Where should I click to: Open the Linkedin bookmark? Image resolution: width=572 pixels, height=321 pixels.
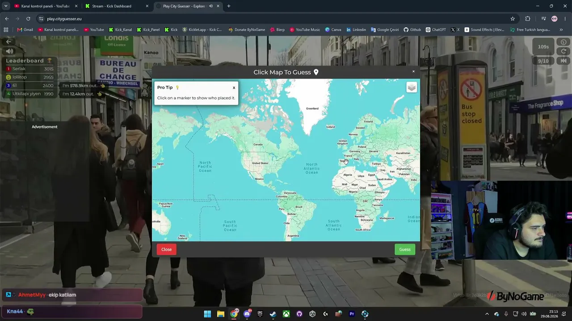(x=356, y=30)
